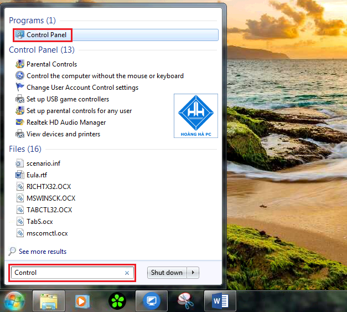Click the User Account Control flag icon
The height and width of the screenshot is (312, 347).
(x=20, y=87)
